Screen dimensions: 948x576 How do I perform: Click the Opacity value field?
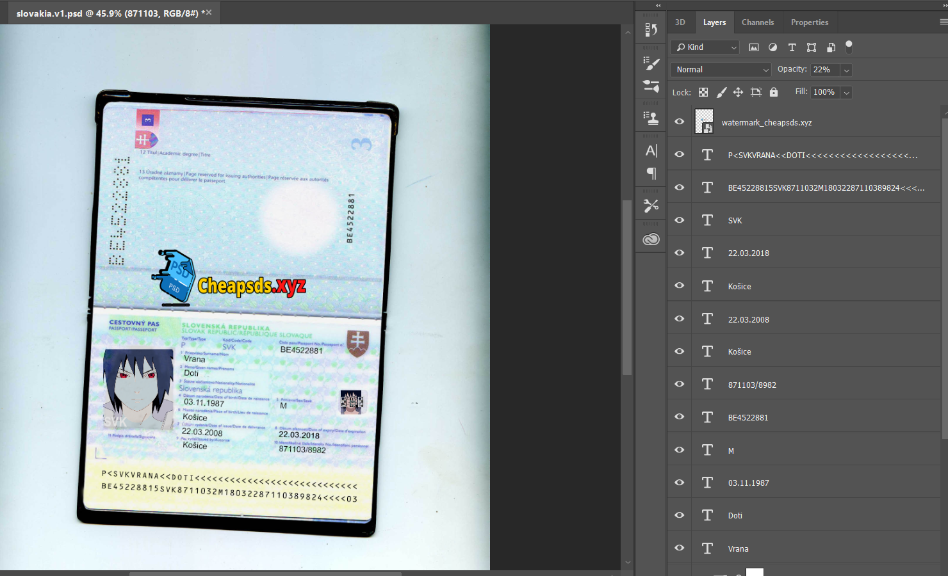(825, 70)
